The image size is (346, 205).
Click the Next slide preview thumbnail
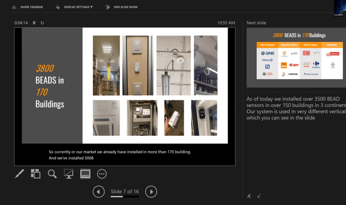296,57
